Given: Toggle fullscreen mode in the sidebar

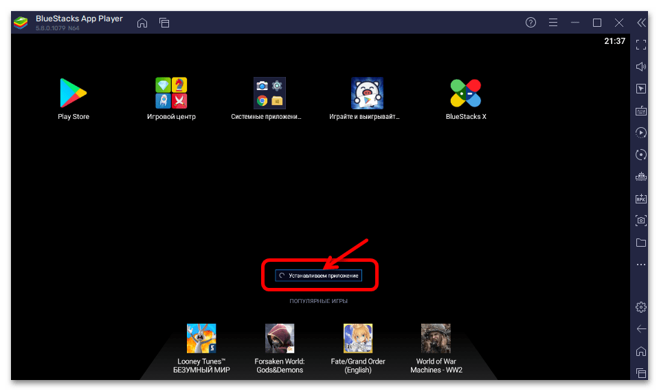Looking at the screenshot, I should 641,45.
